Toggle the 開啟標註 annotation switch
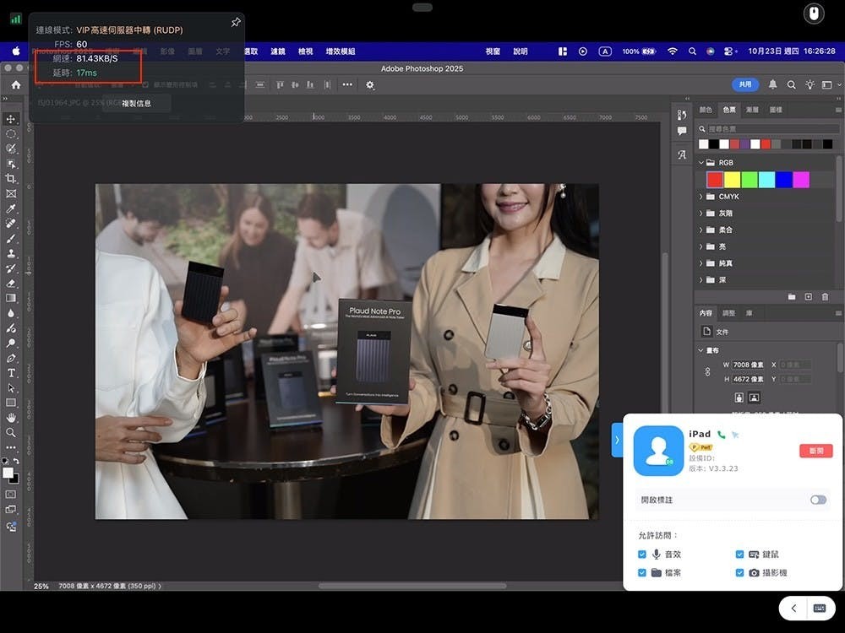Viewport: 845px width, 633px height. coord(817,500)
